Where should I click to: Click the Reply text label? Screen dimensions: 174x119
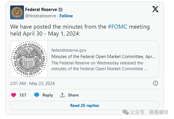click(x=48, y=95)
